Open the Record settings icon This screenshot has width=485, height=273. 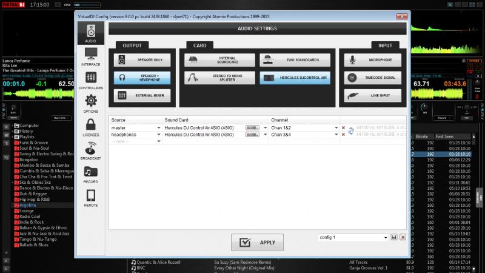point(90,174)
